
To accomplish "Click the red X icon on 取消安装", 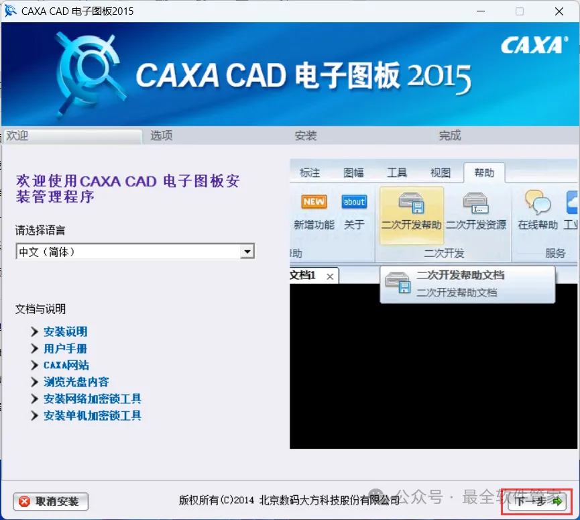I will click(24, 501).
